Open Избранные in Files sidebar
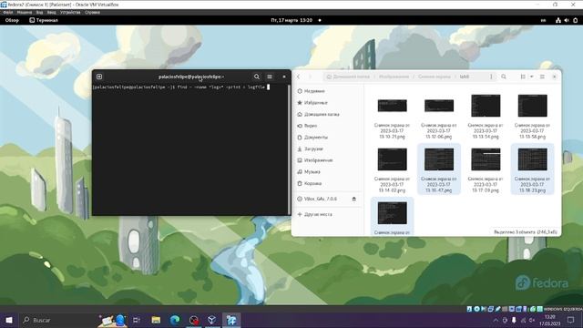Image resolution: width=583 pixels, height=328 pixels. (x=312, y=103)
